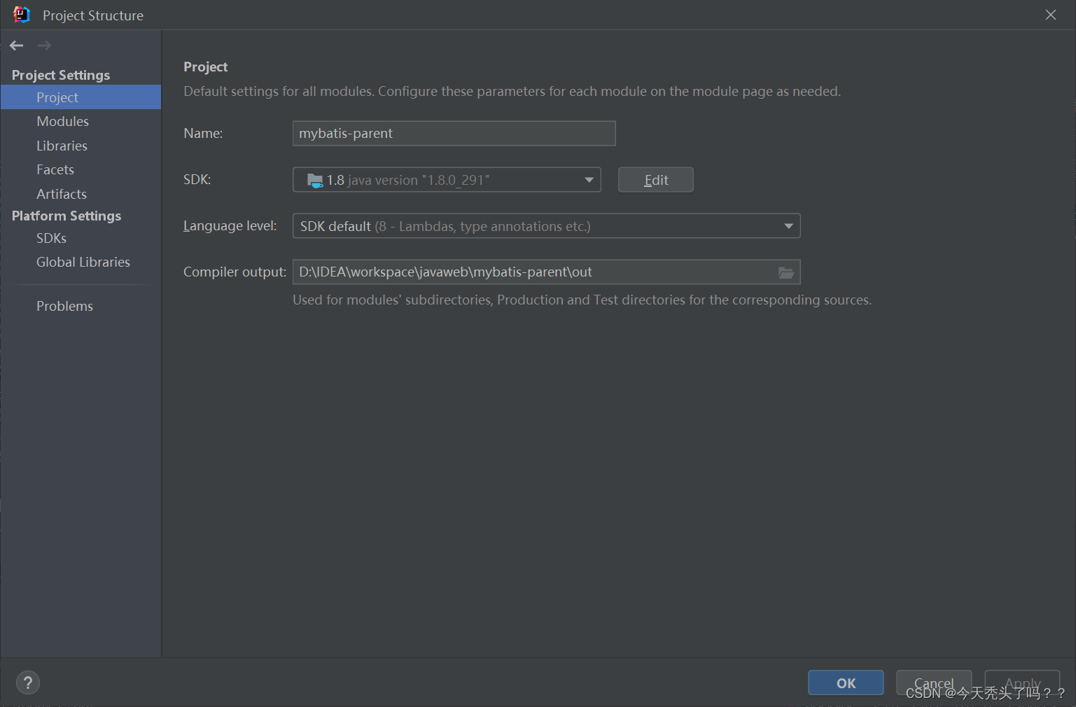
Task: Click the SDK folder icon in the selector
Action: [314, 179]
